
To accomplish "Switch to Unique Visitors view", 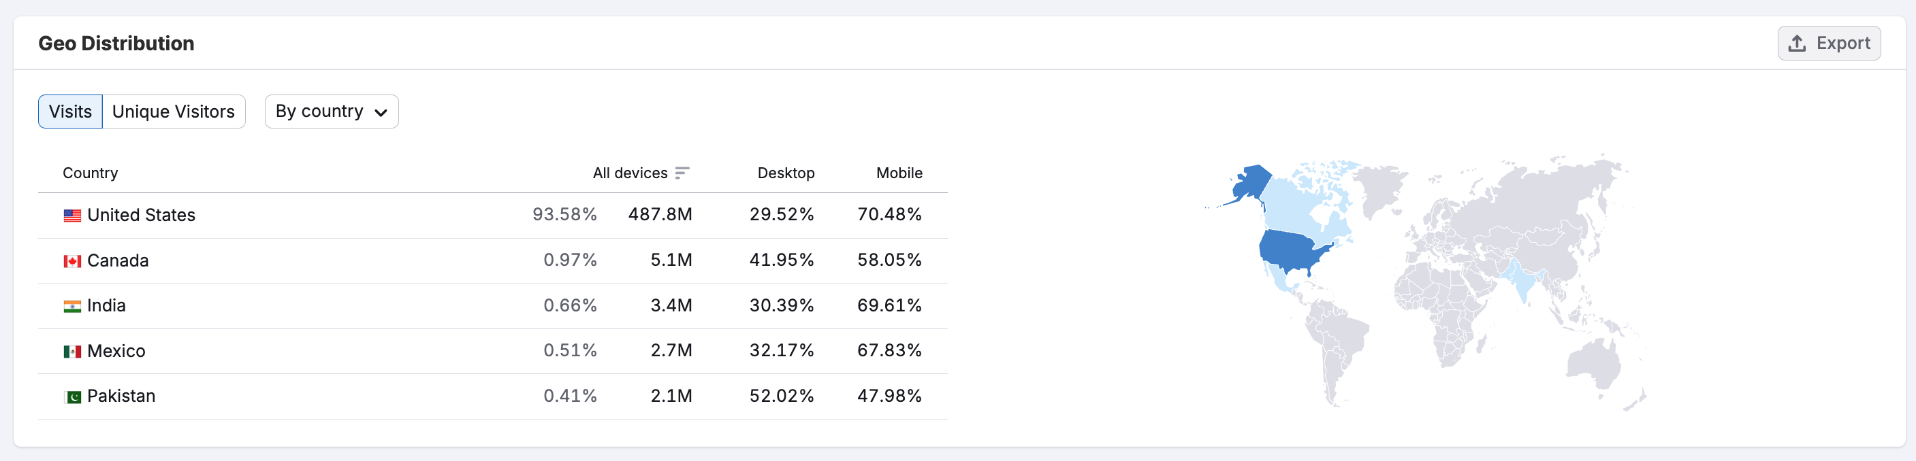I will [174, 112].
